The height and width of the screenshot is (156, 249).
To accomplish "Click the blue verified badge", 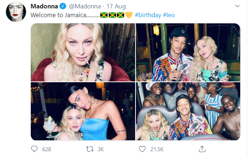I will pos(63,6).
